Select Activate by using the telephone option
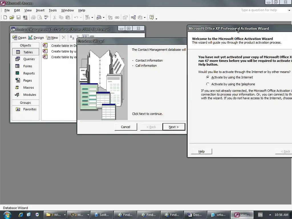The height and width of the screenshot is (219, 292). point(230,84)
